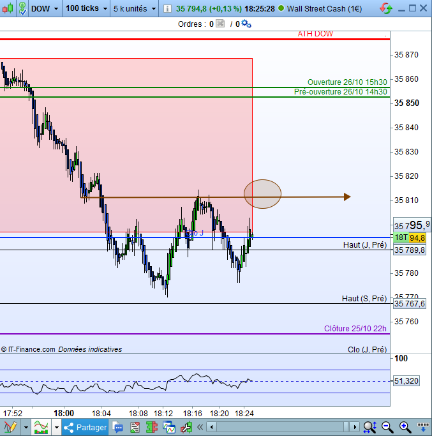Screen dimensions: 432x436
Task: Click the 35 794,8 (+0,13 %) quote text
Action: [209, 9]
